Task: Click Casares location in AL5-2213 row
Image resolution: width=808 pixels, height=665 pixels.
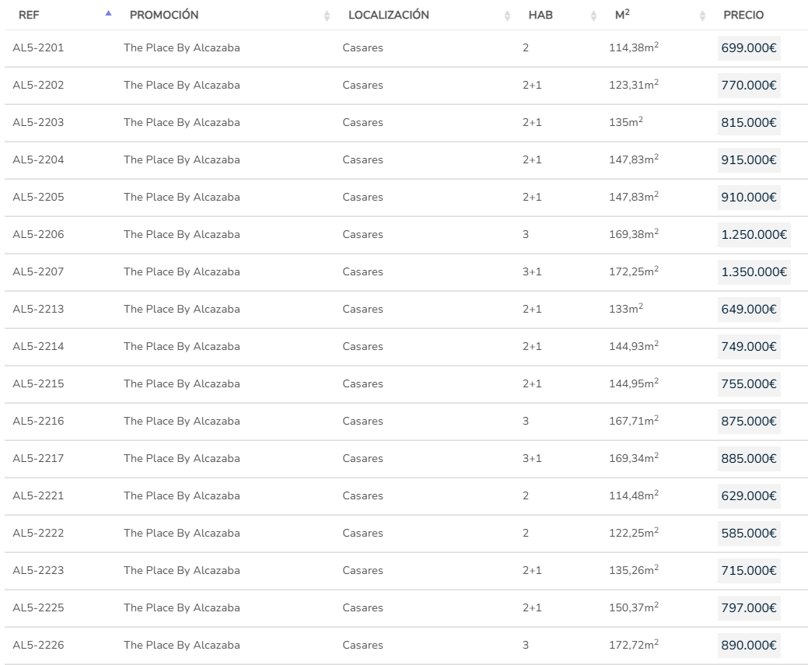Action: pos(362,310)
